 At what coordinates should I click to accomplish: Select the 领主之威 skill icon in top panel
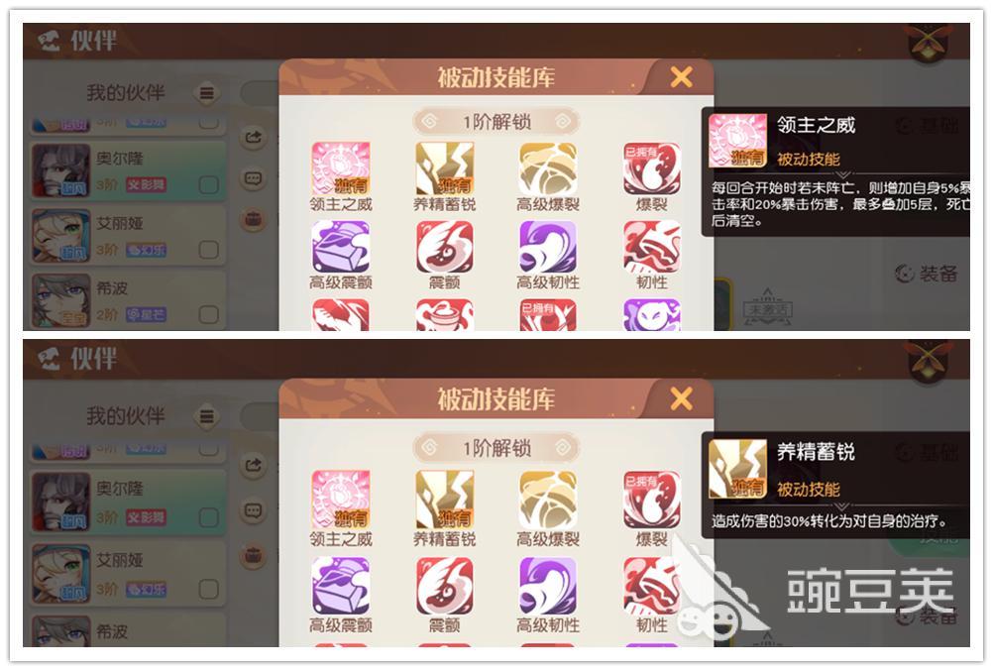tap(341, 169)
